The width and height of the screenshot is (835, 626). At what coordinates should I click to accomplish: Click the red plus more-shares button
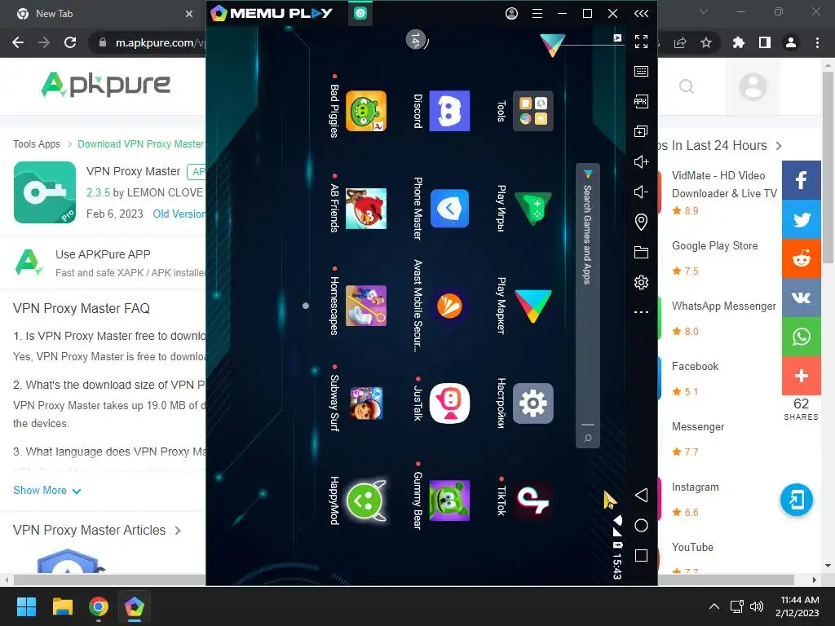point(801,376)
